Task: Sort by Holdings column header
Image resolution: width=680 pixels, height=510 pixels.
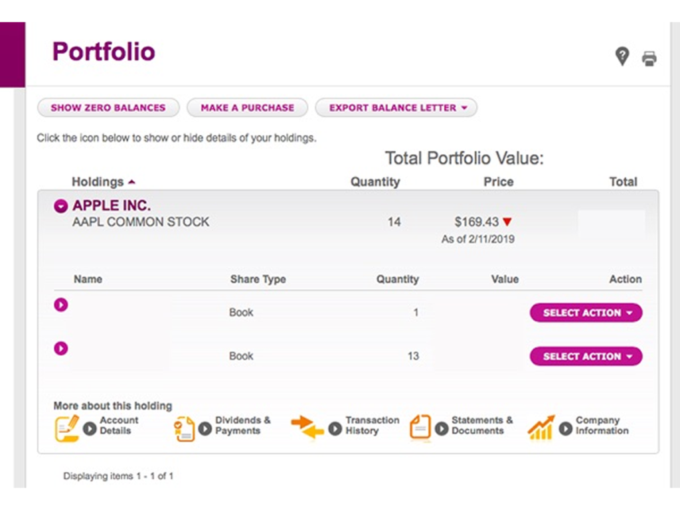Action: [103, 182]
